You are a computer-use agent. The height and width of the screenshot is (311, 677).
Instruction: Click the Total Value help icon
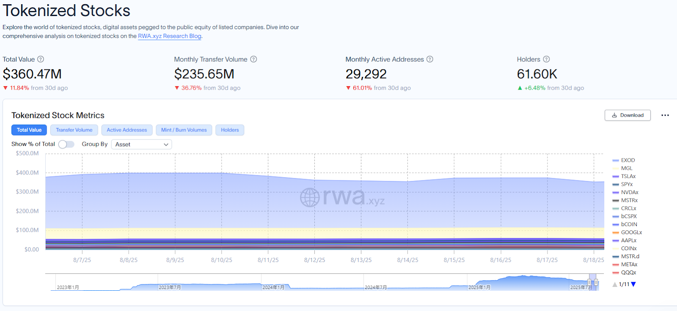click(x=41, y=59)
